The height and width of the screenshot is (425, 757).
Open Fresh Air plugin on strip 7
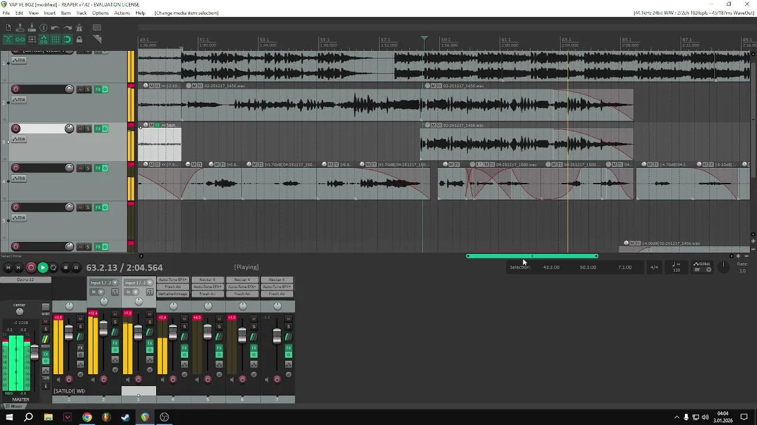(x=277, y=294)
